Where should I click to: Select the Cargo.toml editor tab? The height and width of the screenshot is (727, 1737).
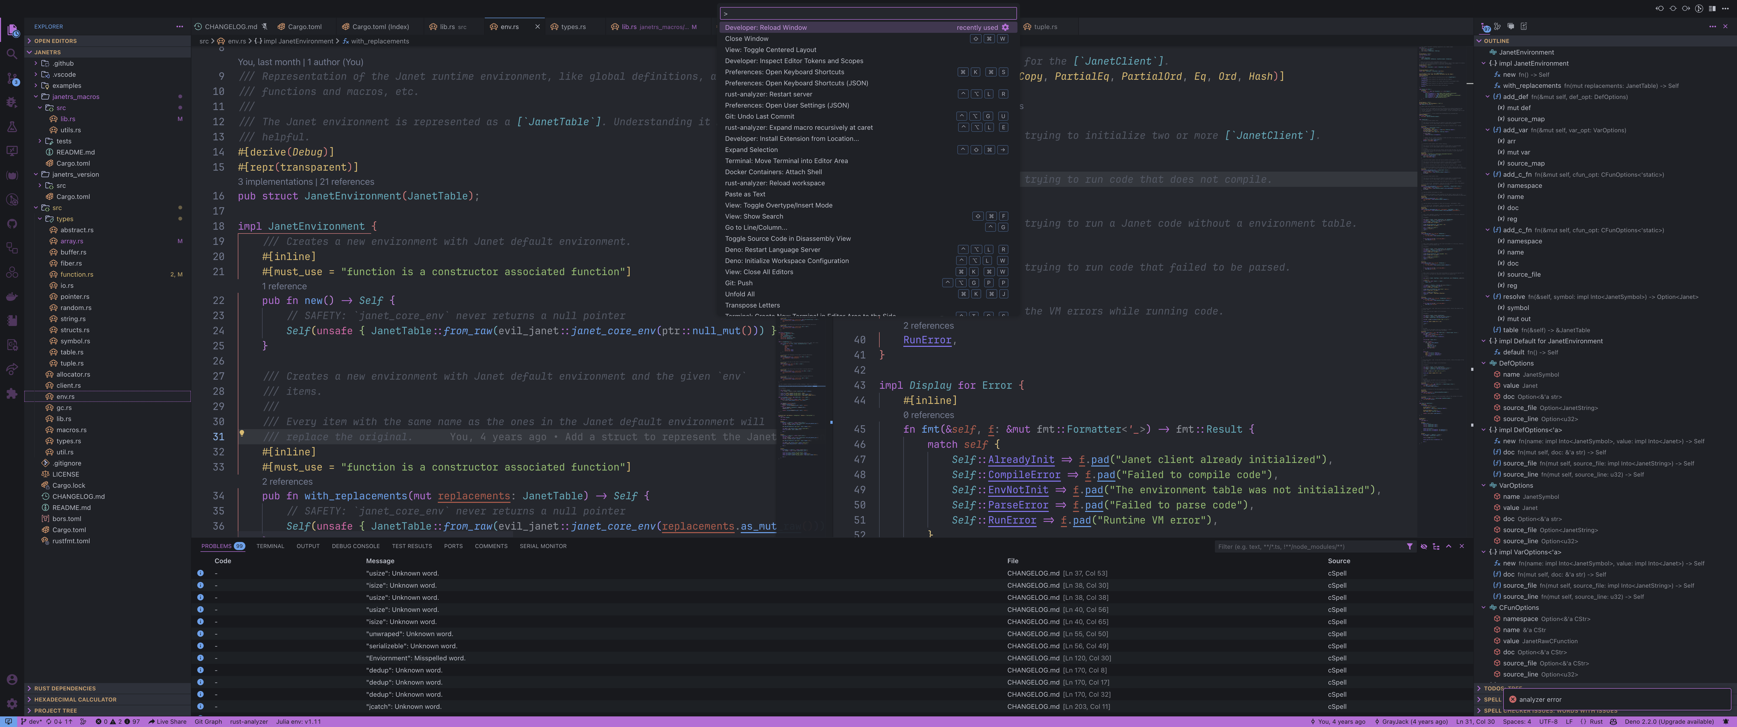coord(304,27)
